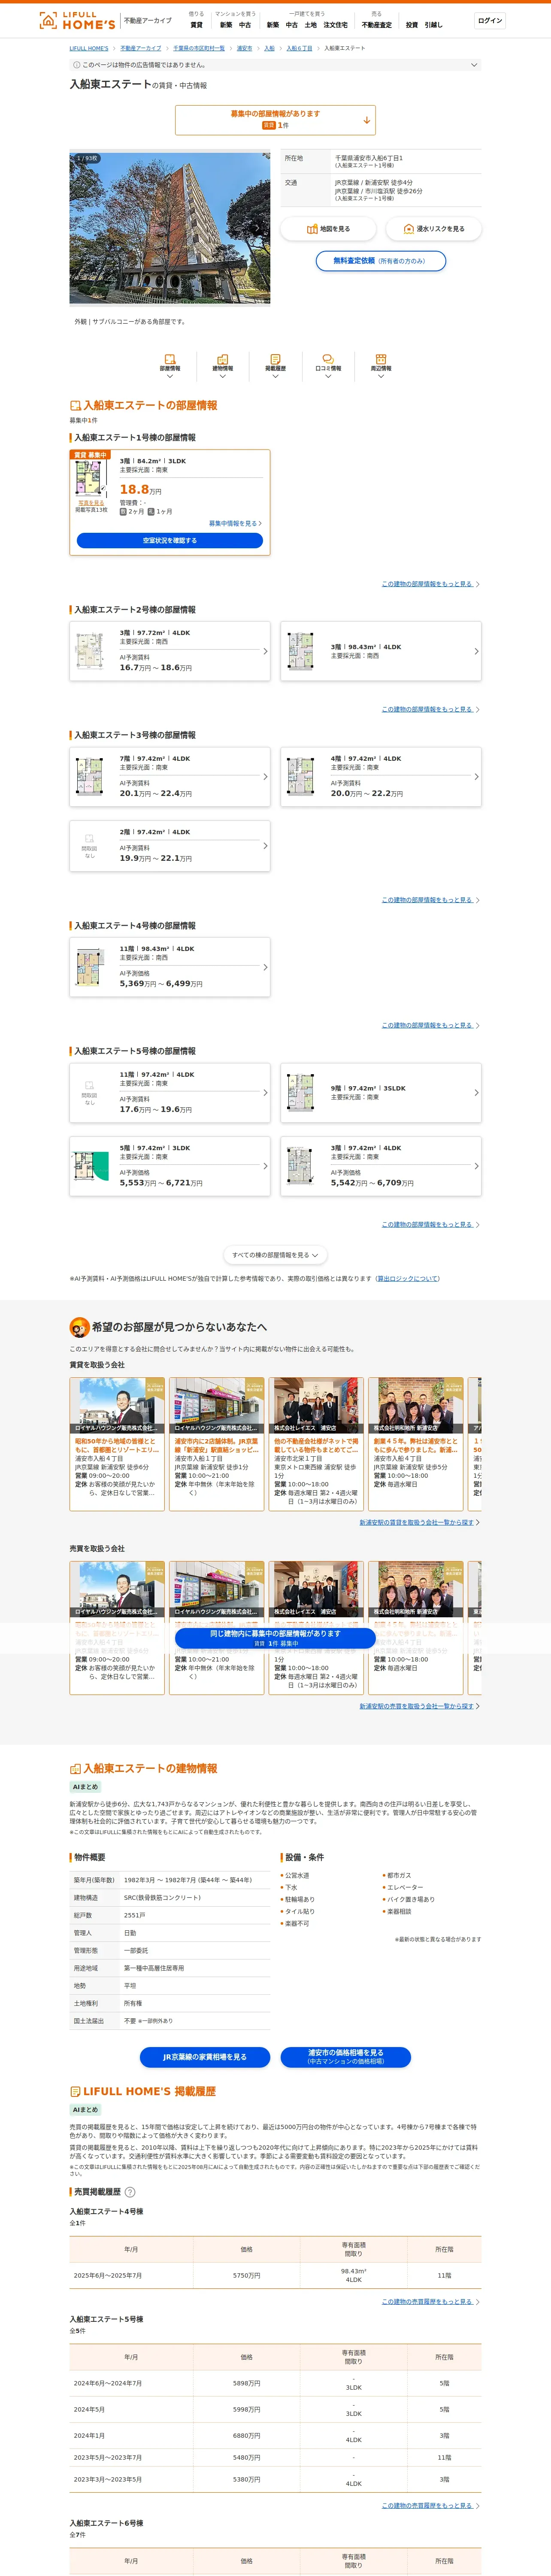
Task: Click the info icon beside ad notice
Action: (77, 65)
